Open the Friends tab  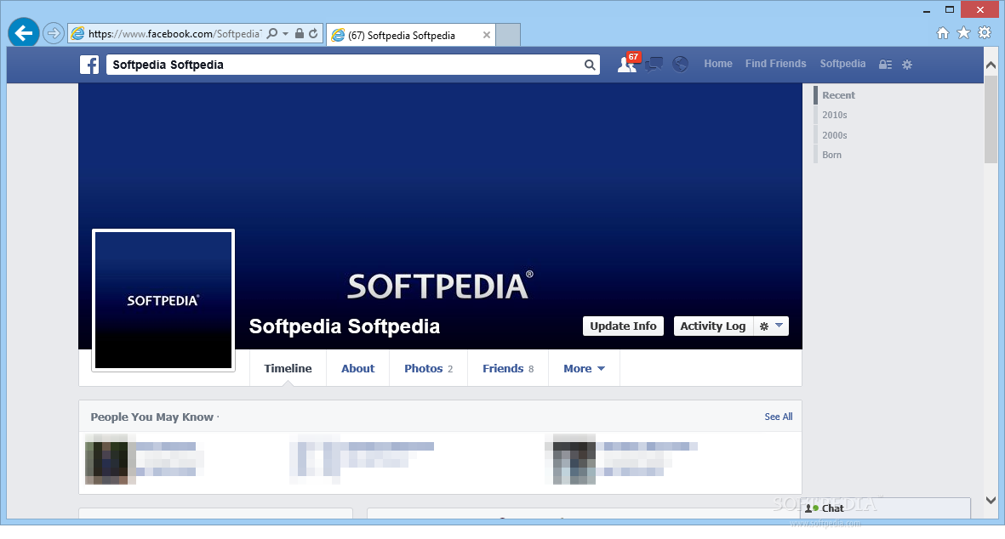tap(508, 369)
